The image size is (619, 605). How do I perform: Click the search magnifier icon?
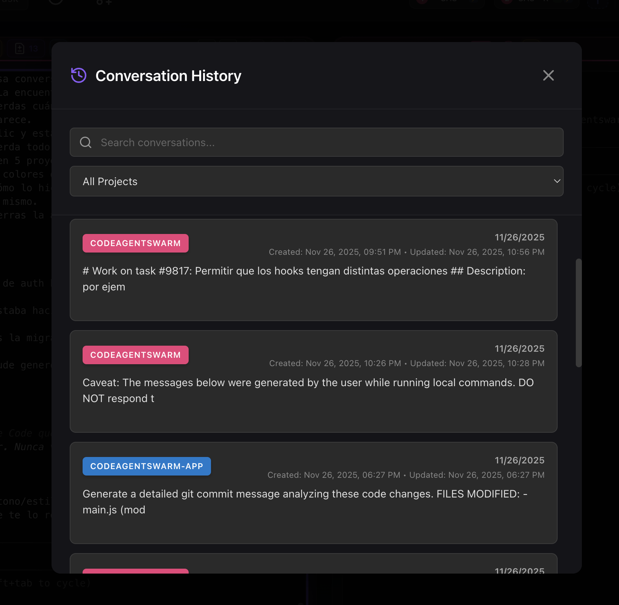click(86, 142)
